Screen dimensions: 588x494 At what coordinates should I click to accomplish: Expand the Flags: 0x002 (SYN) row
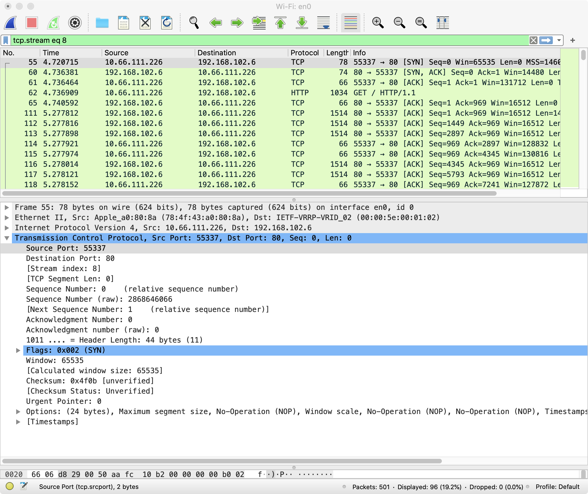tap(18, 351)
